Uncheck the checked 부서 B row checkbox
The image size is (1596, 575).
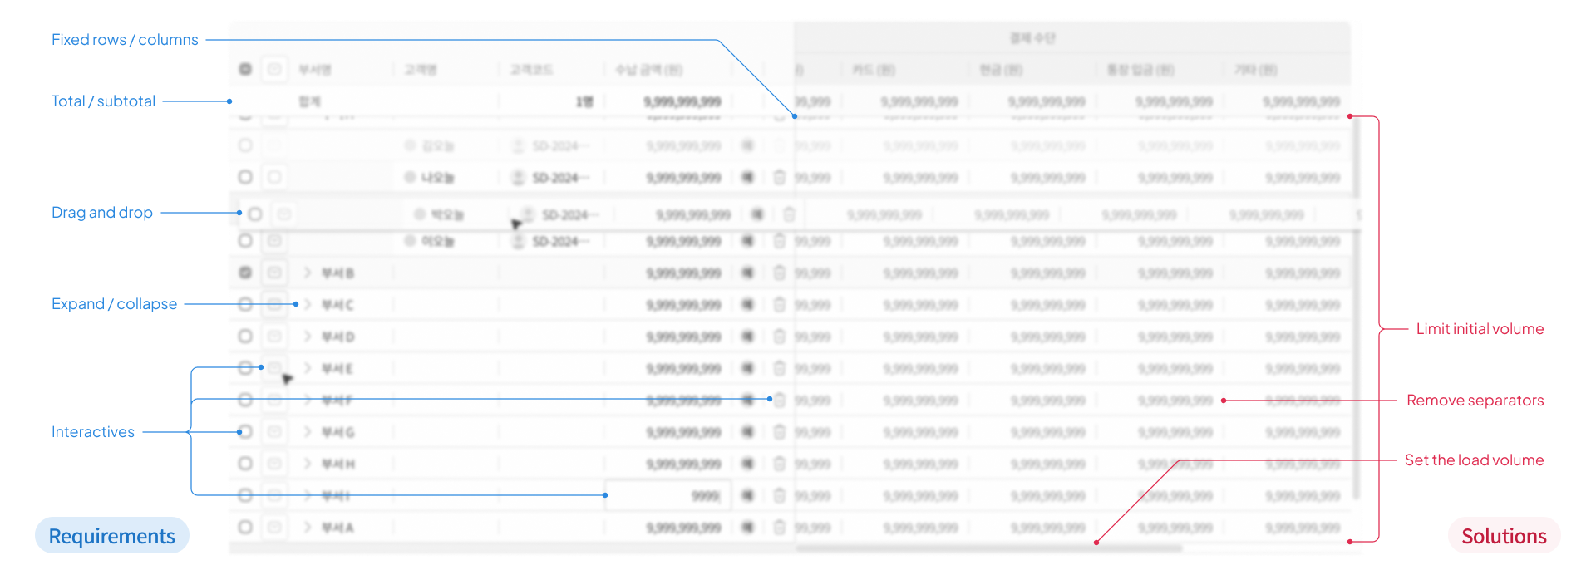tap(245, 273)
